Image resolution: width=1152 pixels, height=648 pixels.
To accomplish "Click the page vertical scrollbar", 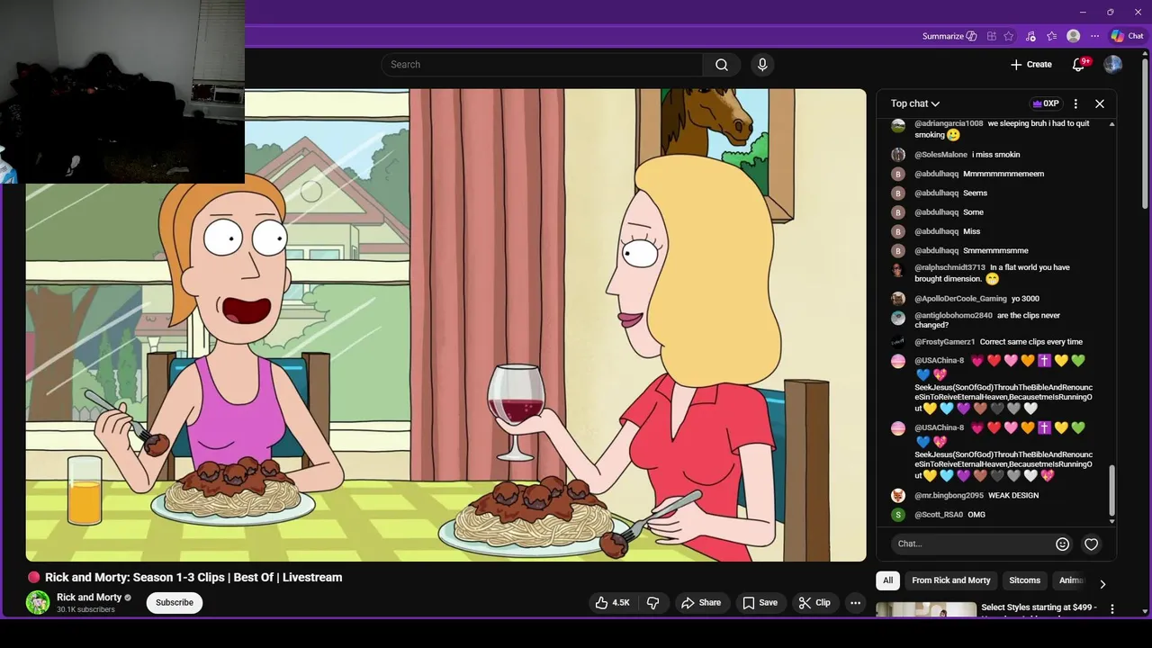I will [x=1147, y=135].
